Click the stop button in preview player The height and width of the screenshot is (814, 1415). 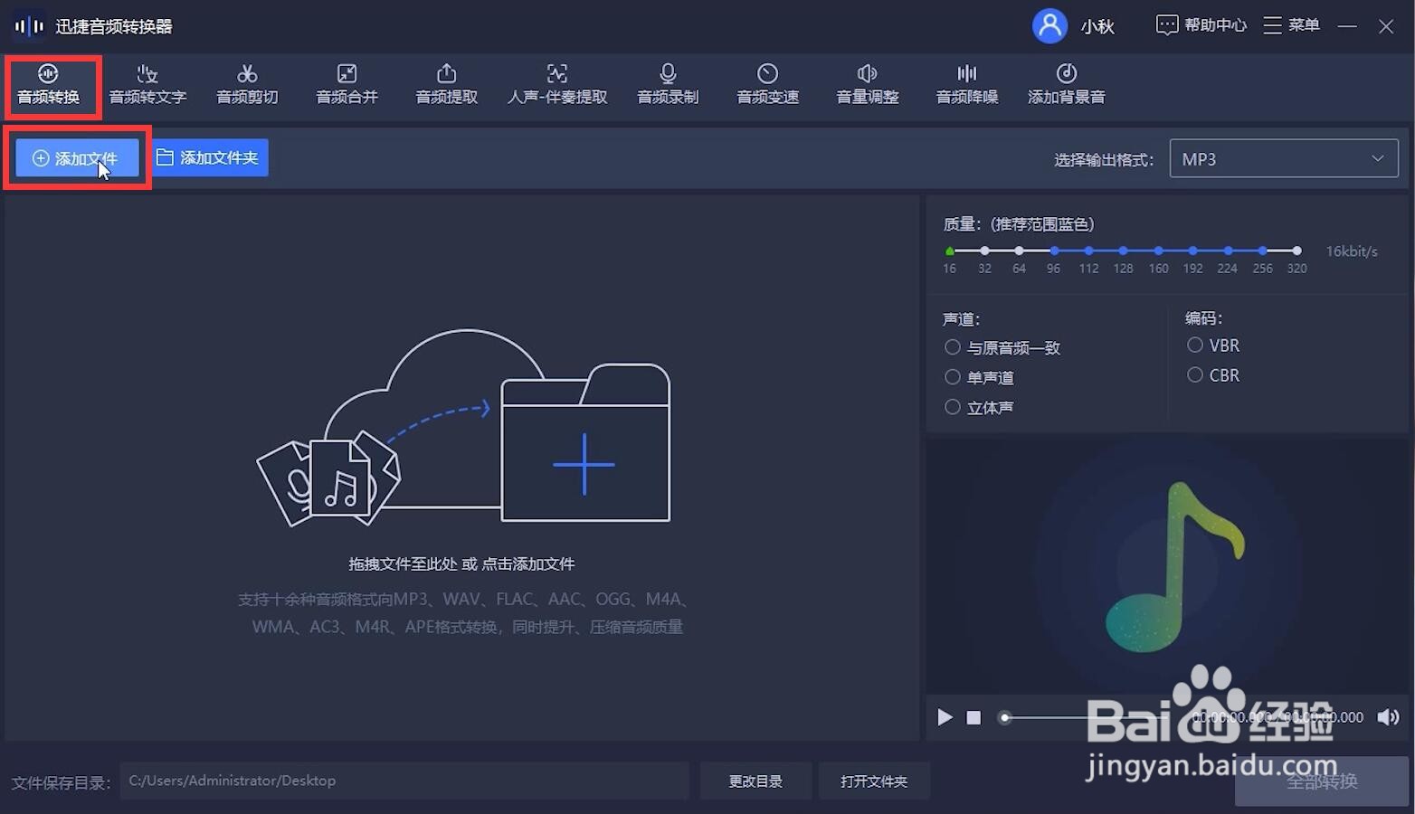tap(973, 717)
